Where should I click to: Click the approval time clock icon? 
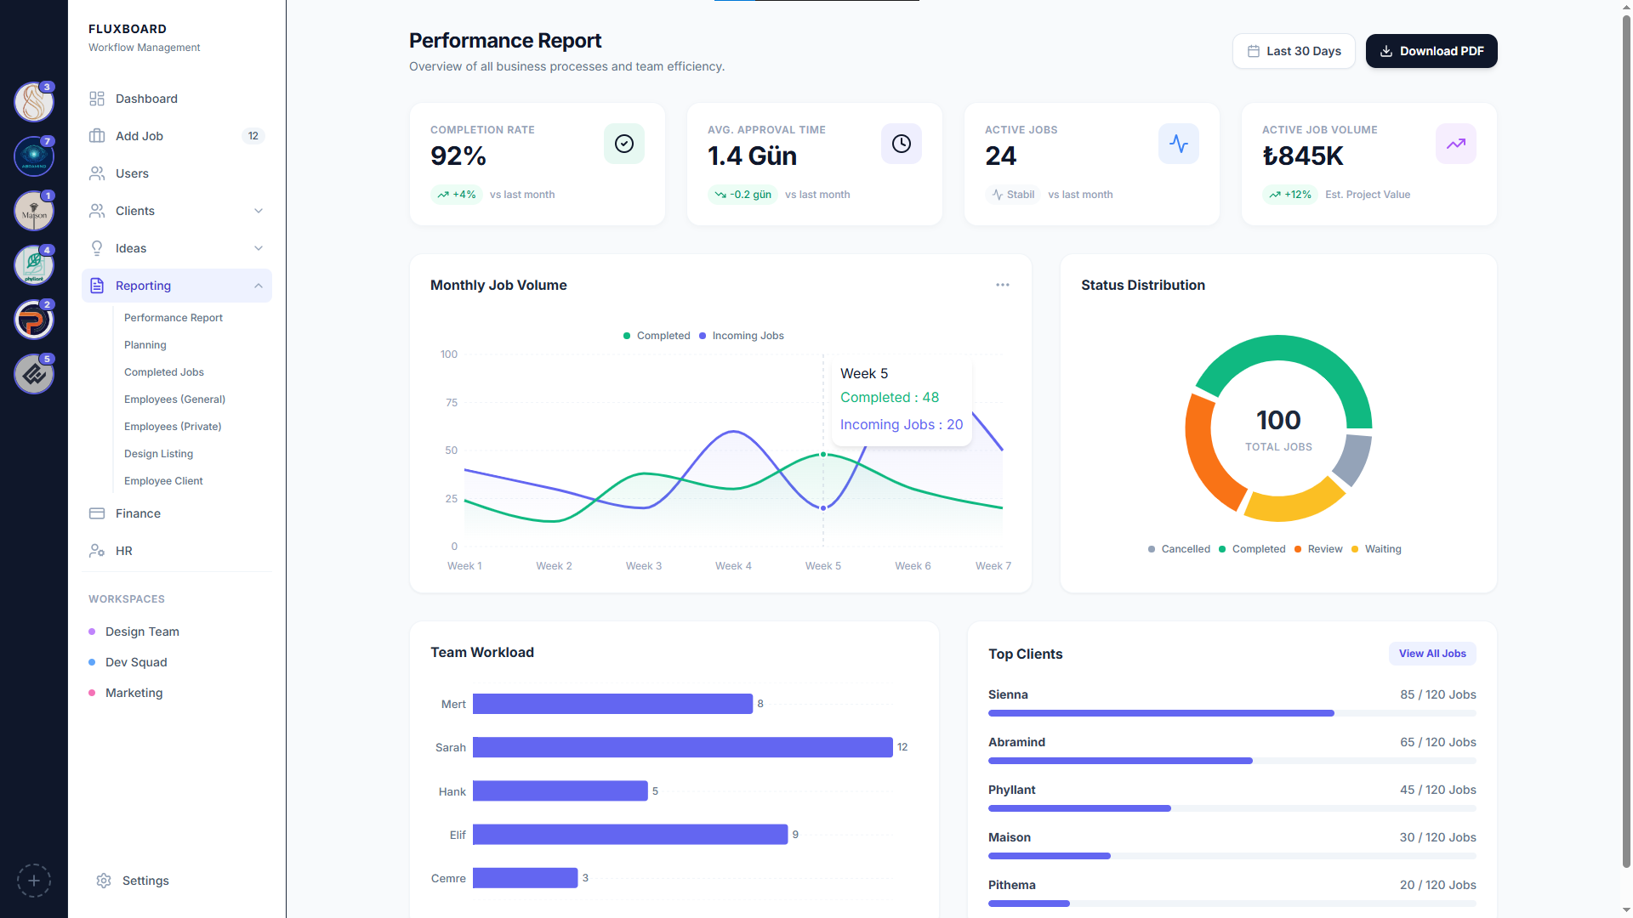902,144
